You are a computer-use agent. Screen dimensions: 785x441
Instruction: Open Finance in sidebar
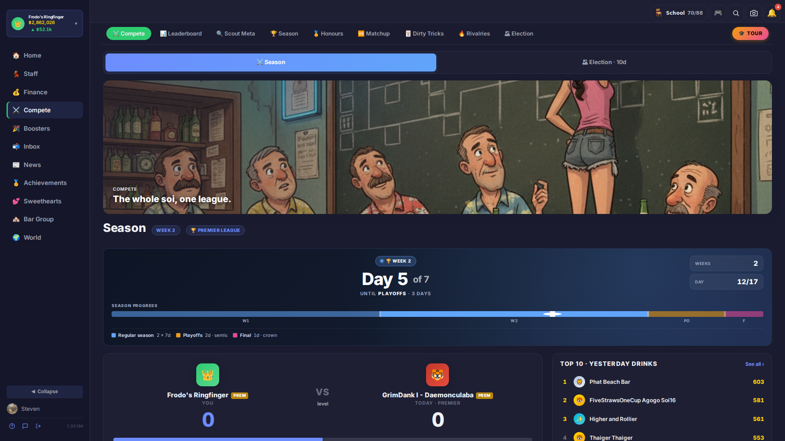45,92
